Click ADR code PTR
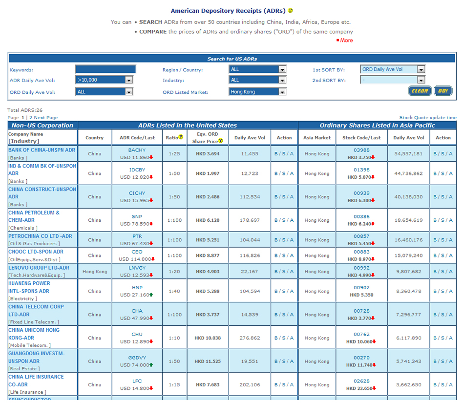The width and height of the screenshot is (464, 403). click(137, 236)
